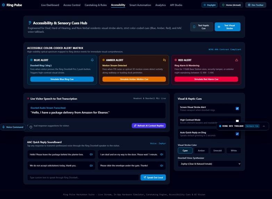Select White strobe color
Image resolution: width=272 pixels, height=199 pixels.
point(234,150)
